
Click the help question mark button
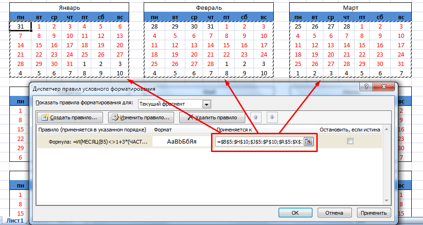coord(364,88)
